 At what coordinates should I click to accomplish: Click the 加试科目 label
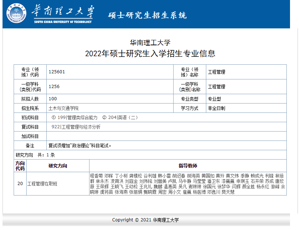click(30, 136)
